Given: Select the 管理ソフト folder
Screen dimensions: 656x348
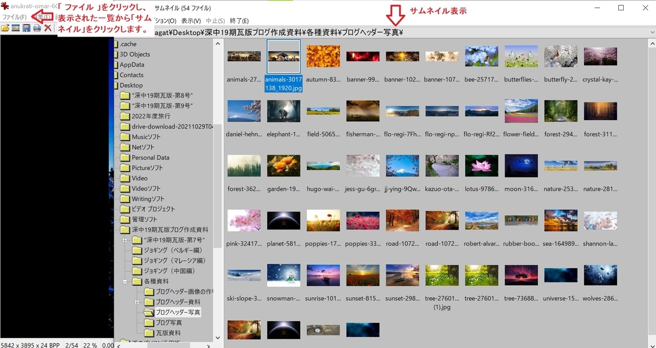Looking at the screenshot, I should 144,219.
